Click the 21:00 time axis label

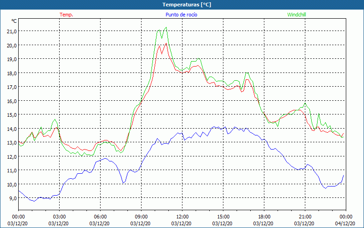pyautogui.click(x=305, y=217)
